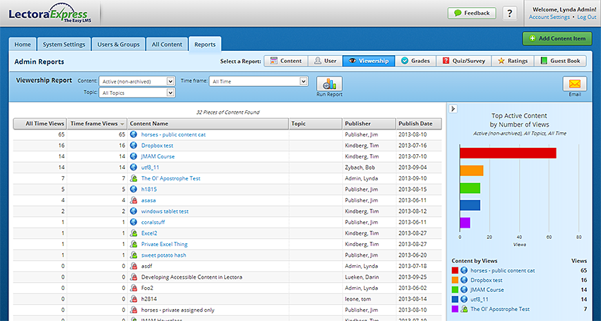Switch to Users & Groups tab
Screen dimensions: 601x321
(119, 45)
